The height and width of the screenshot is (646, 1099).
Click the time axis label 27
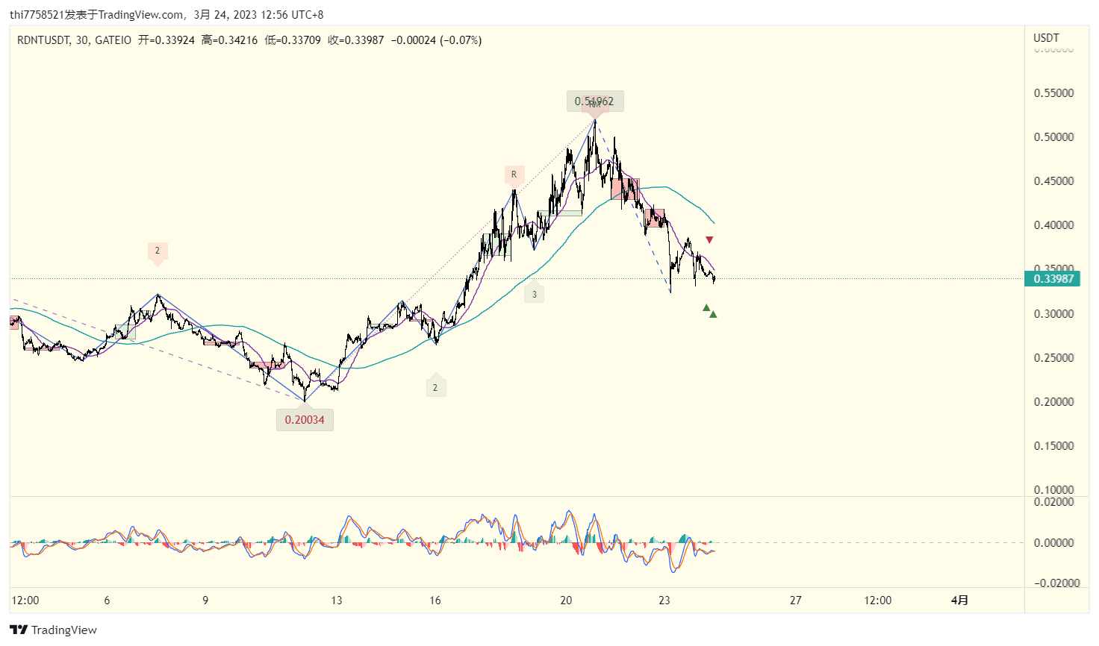click(796, 600)
